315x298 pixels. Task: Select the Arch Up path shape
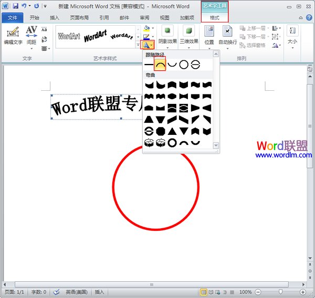(160, 64)
